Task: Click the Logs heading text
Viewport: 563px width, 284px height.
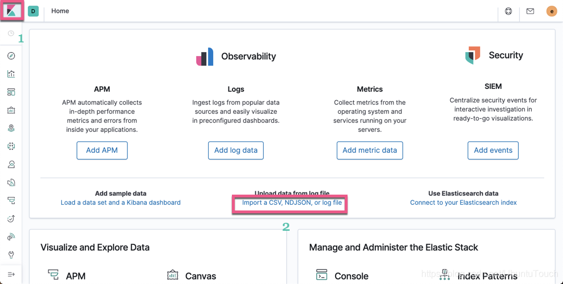Action: [x=236, y=89]
